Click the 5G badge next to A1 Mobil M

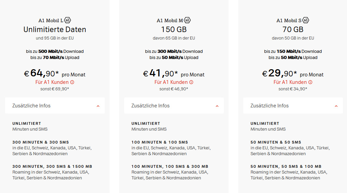187,20
